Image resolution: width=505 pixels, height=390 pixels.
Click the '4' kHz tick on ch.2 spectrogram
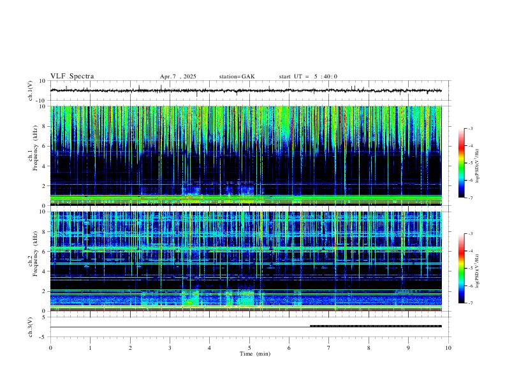click(45, 271)
